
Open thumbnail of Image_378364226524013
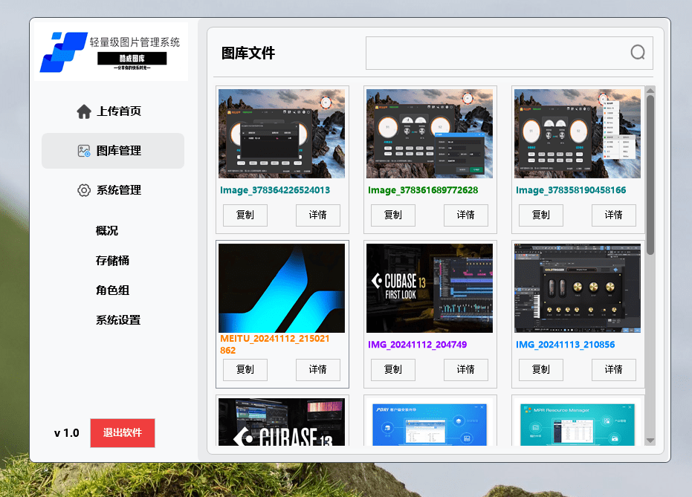(x=282, y=134)
